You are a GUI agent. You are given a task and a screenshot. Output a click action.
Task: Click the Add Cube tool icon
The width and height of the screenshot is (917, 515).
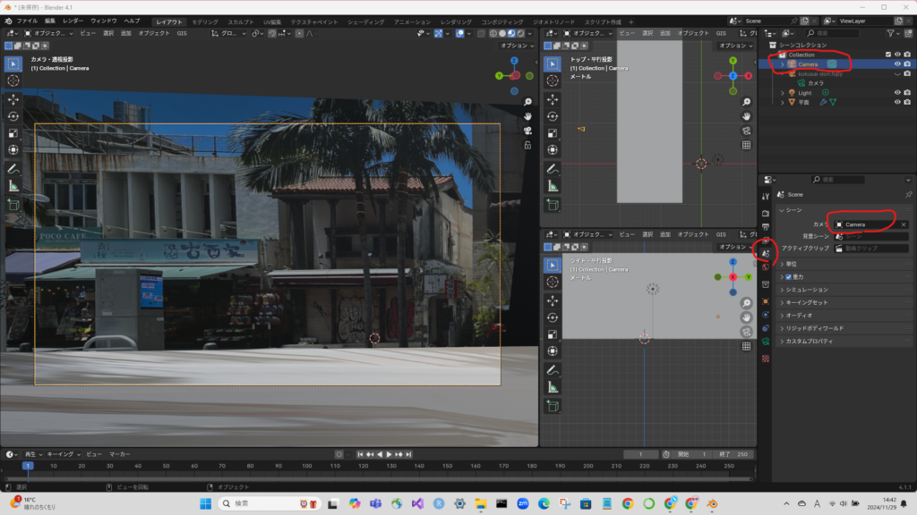(x=13, y=205)
